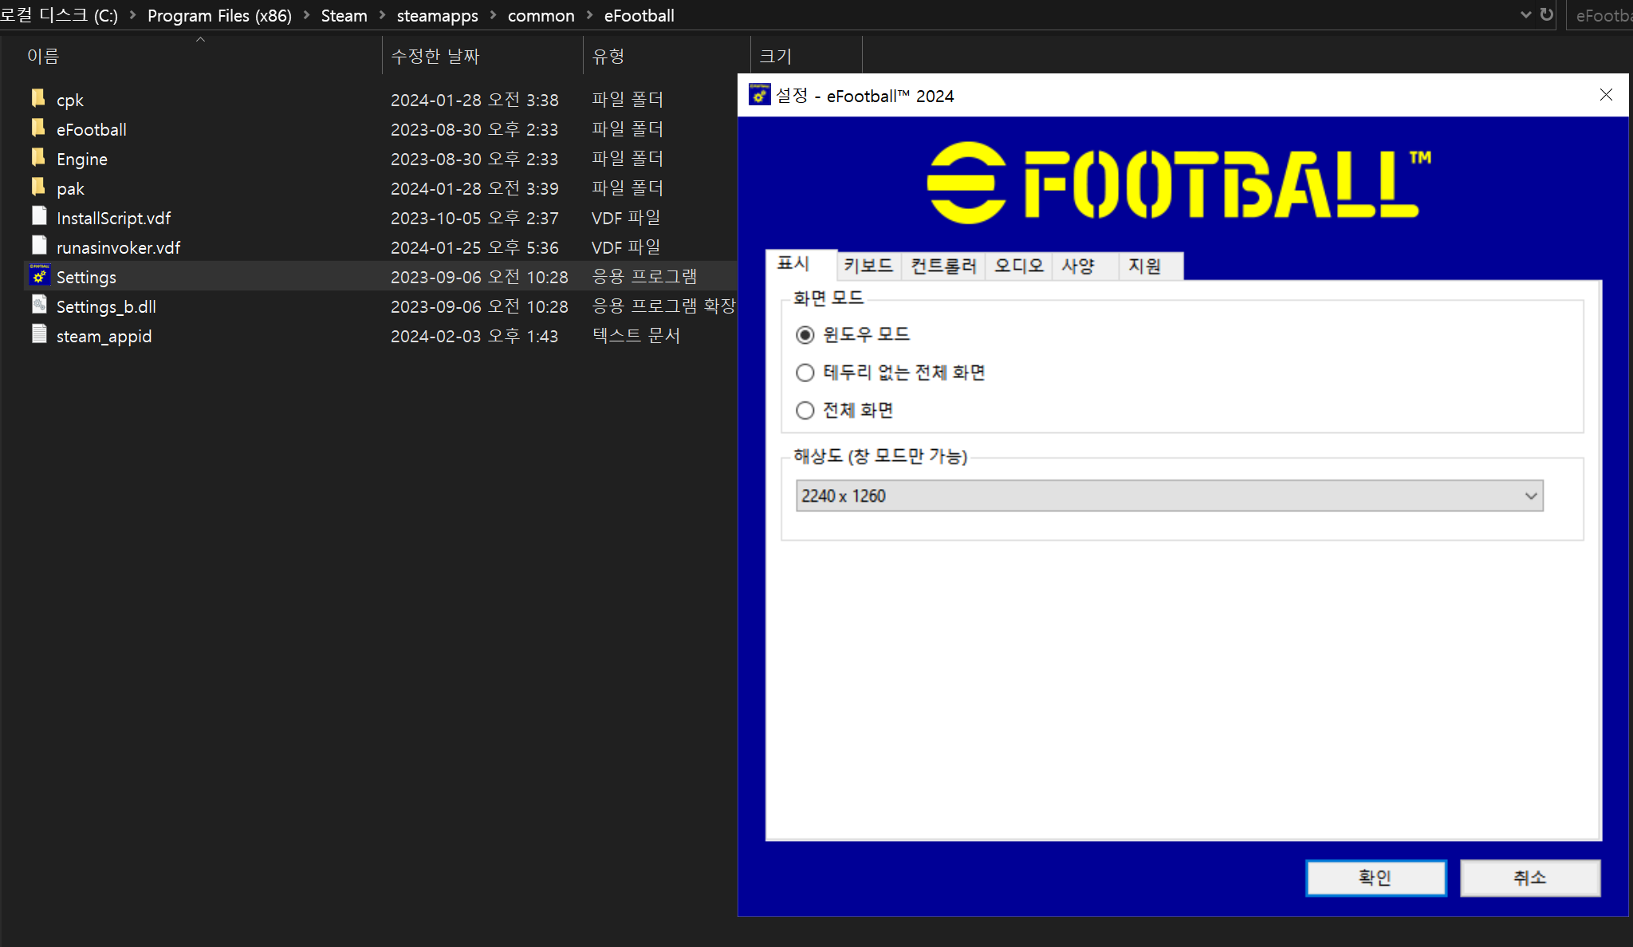The width and height of the screenshot is (1633, 947).
Task: Click date 2024-02-03 오후 1:43
Action: 474,336
